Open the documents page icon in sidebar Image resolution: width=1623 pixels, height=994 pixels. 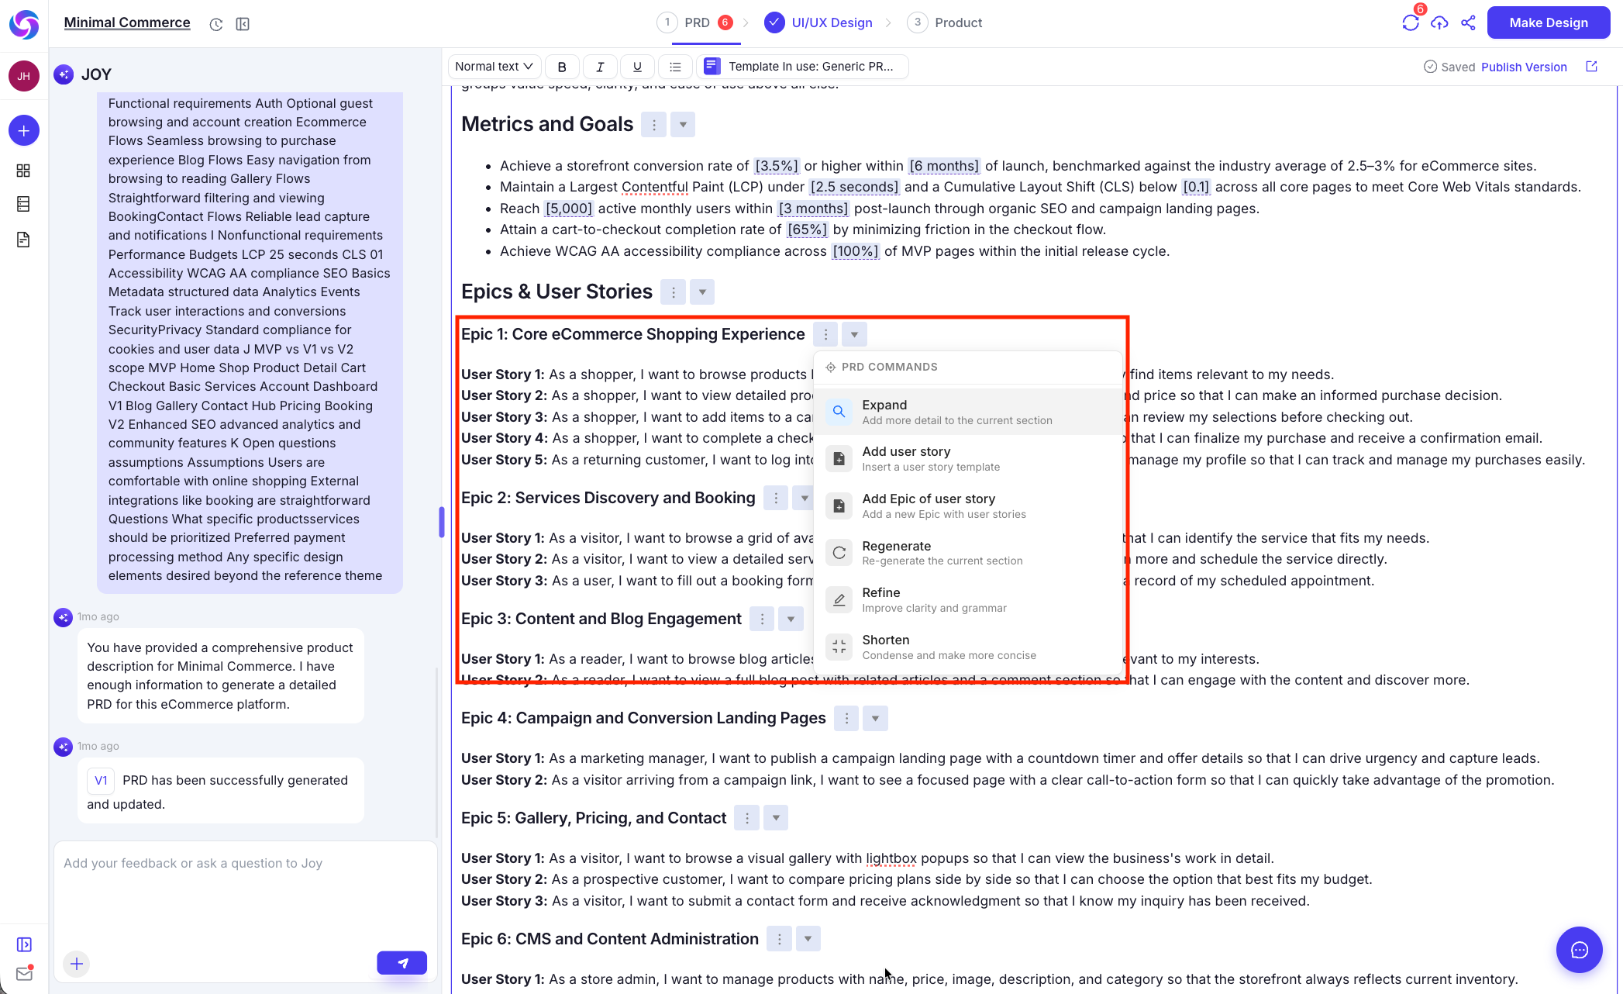coord(23,240)
